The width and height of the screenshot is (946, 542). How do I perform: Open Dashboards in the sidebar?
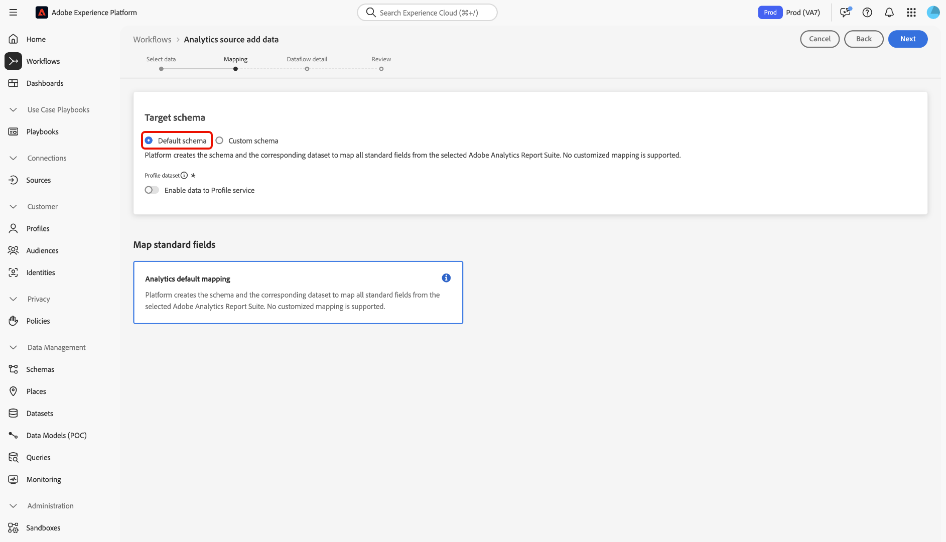pyautogui.click(x=45, y=83)
